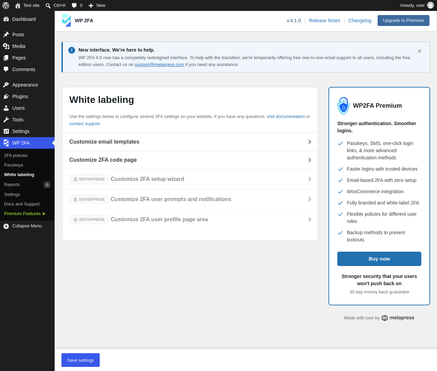Click the Collapse Menu arrow icon

tap(6, 226)
